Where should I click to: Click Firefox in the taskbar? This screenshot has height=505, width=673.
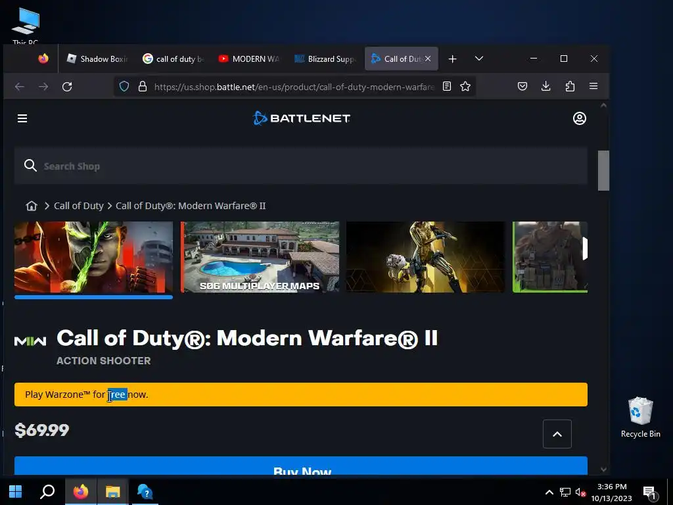pyautogui.click(x=81, y=491)
